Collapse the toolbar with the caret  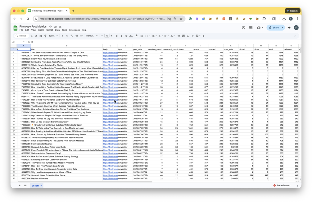[295, 36]
